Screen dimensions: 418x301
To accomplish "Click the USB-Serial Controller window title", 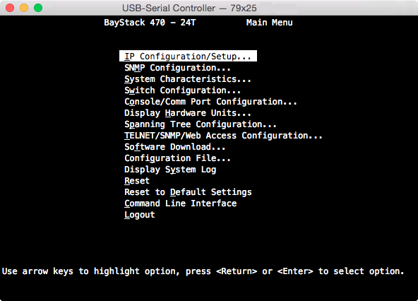I will 189,8.
